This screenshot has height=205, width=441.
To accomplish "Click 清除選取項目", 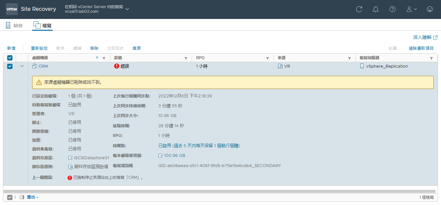I will click(x=421, y=48).
